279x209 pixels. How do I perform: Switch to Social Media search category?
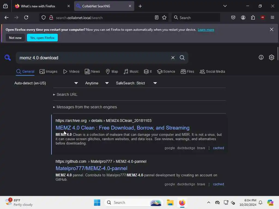212,72
